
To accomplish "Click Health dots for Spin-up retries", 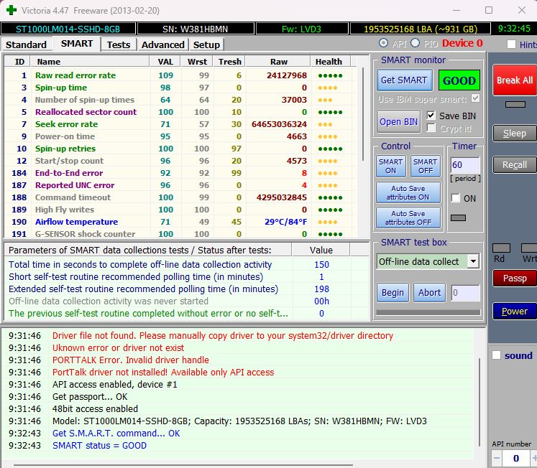I will pyautogui.click(x=330, y=149).
